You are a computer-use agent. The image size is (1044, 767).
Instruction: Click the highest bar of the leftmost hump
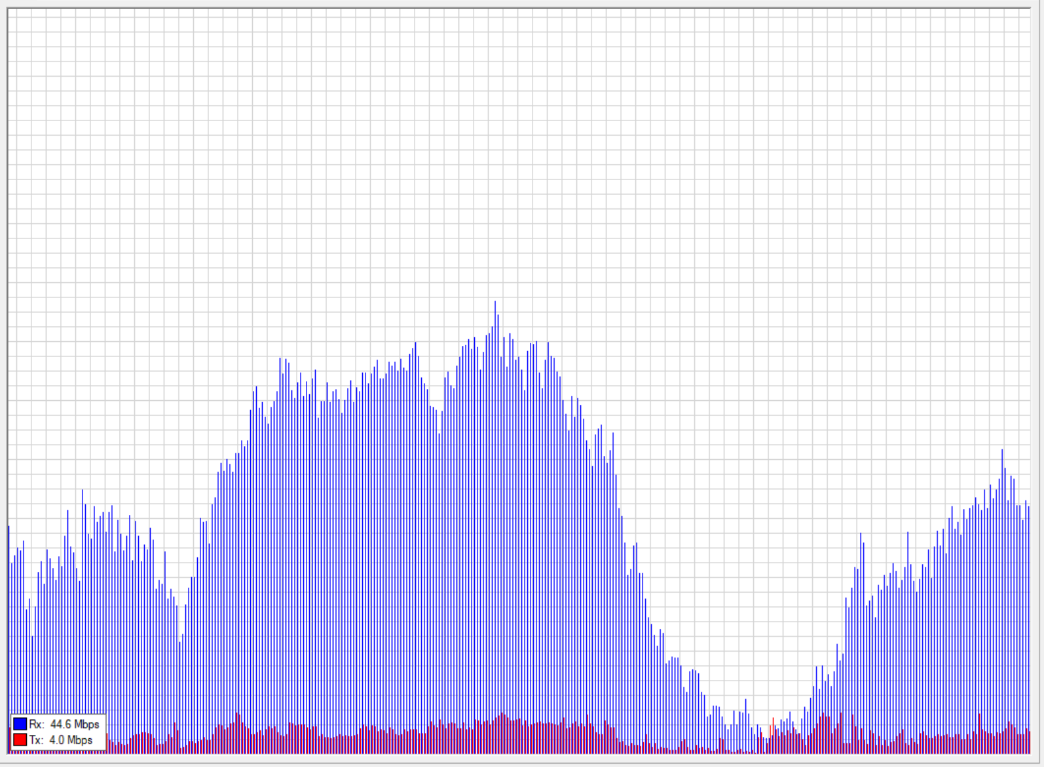pos(83,491)
